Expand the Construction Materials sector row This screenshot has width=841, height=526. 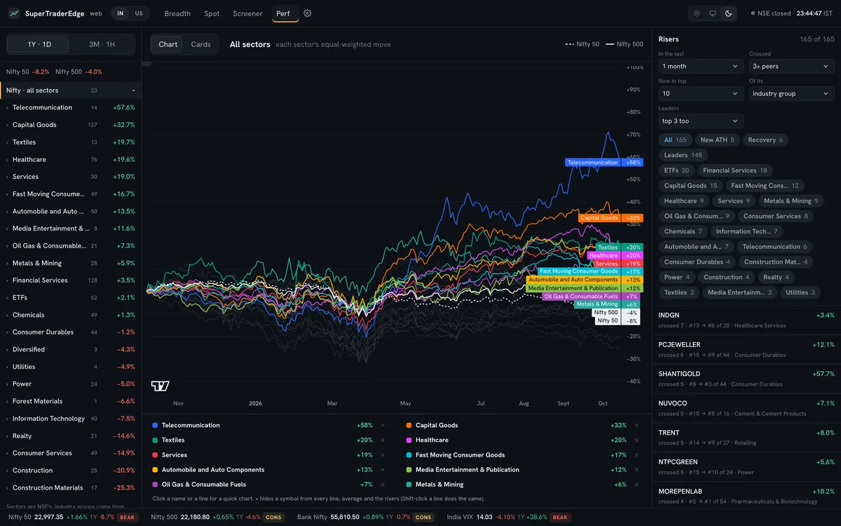(x=70, y=487)
